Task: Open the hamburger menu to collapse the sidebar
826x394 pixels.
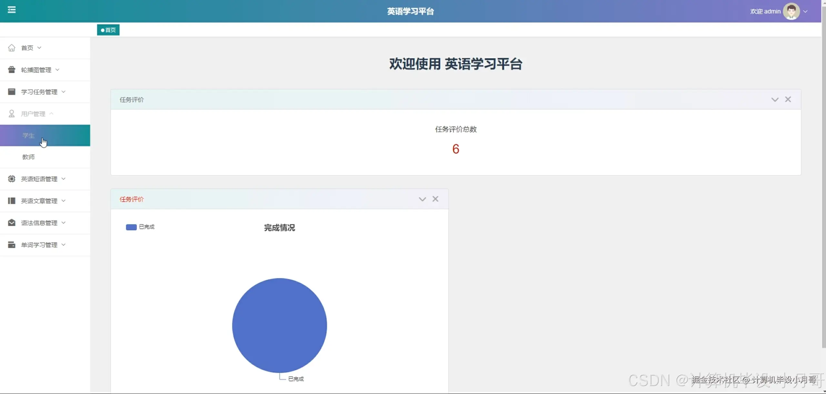Action: point(12,10)
